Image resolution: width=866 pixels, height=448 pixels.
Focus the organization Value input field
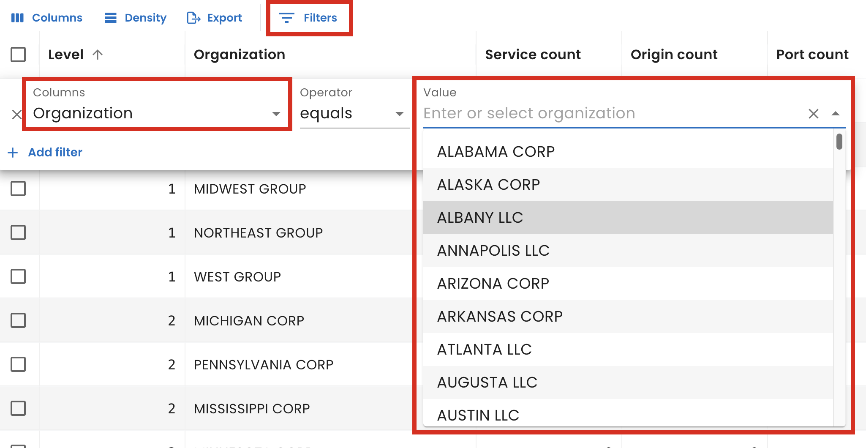coord(613,113)
